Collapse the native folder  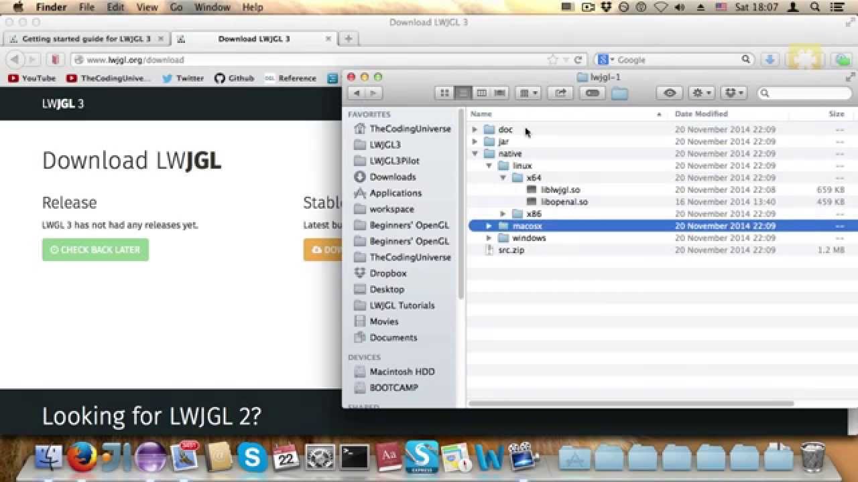coord(475,153)
